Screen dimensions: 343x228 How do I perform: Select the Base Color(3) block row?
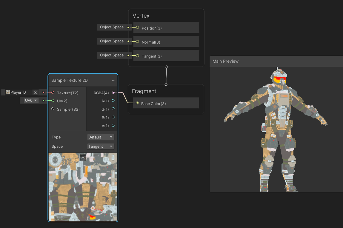tap(166, 103)
